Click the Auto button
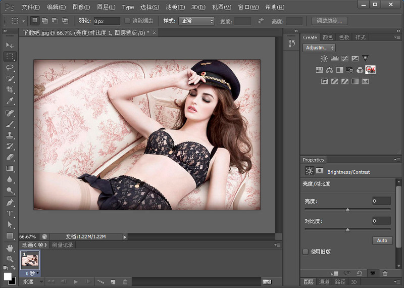This screenshot has height=288, width=404. (x=382, y=241)
